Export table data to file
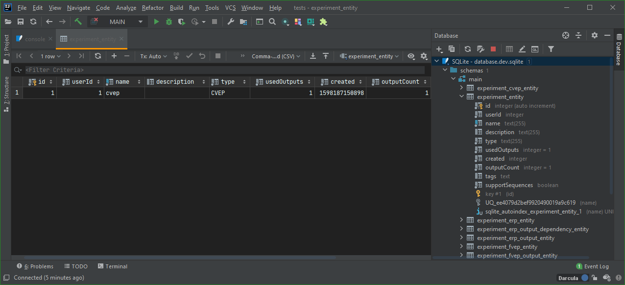 tap(313, 56)
